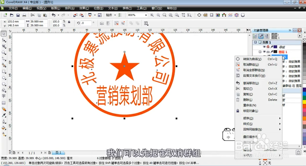
Task: Click the black layer color swatch of 图层 1
Action: [275, 52]
